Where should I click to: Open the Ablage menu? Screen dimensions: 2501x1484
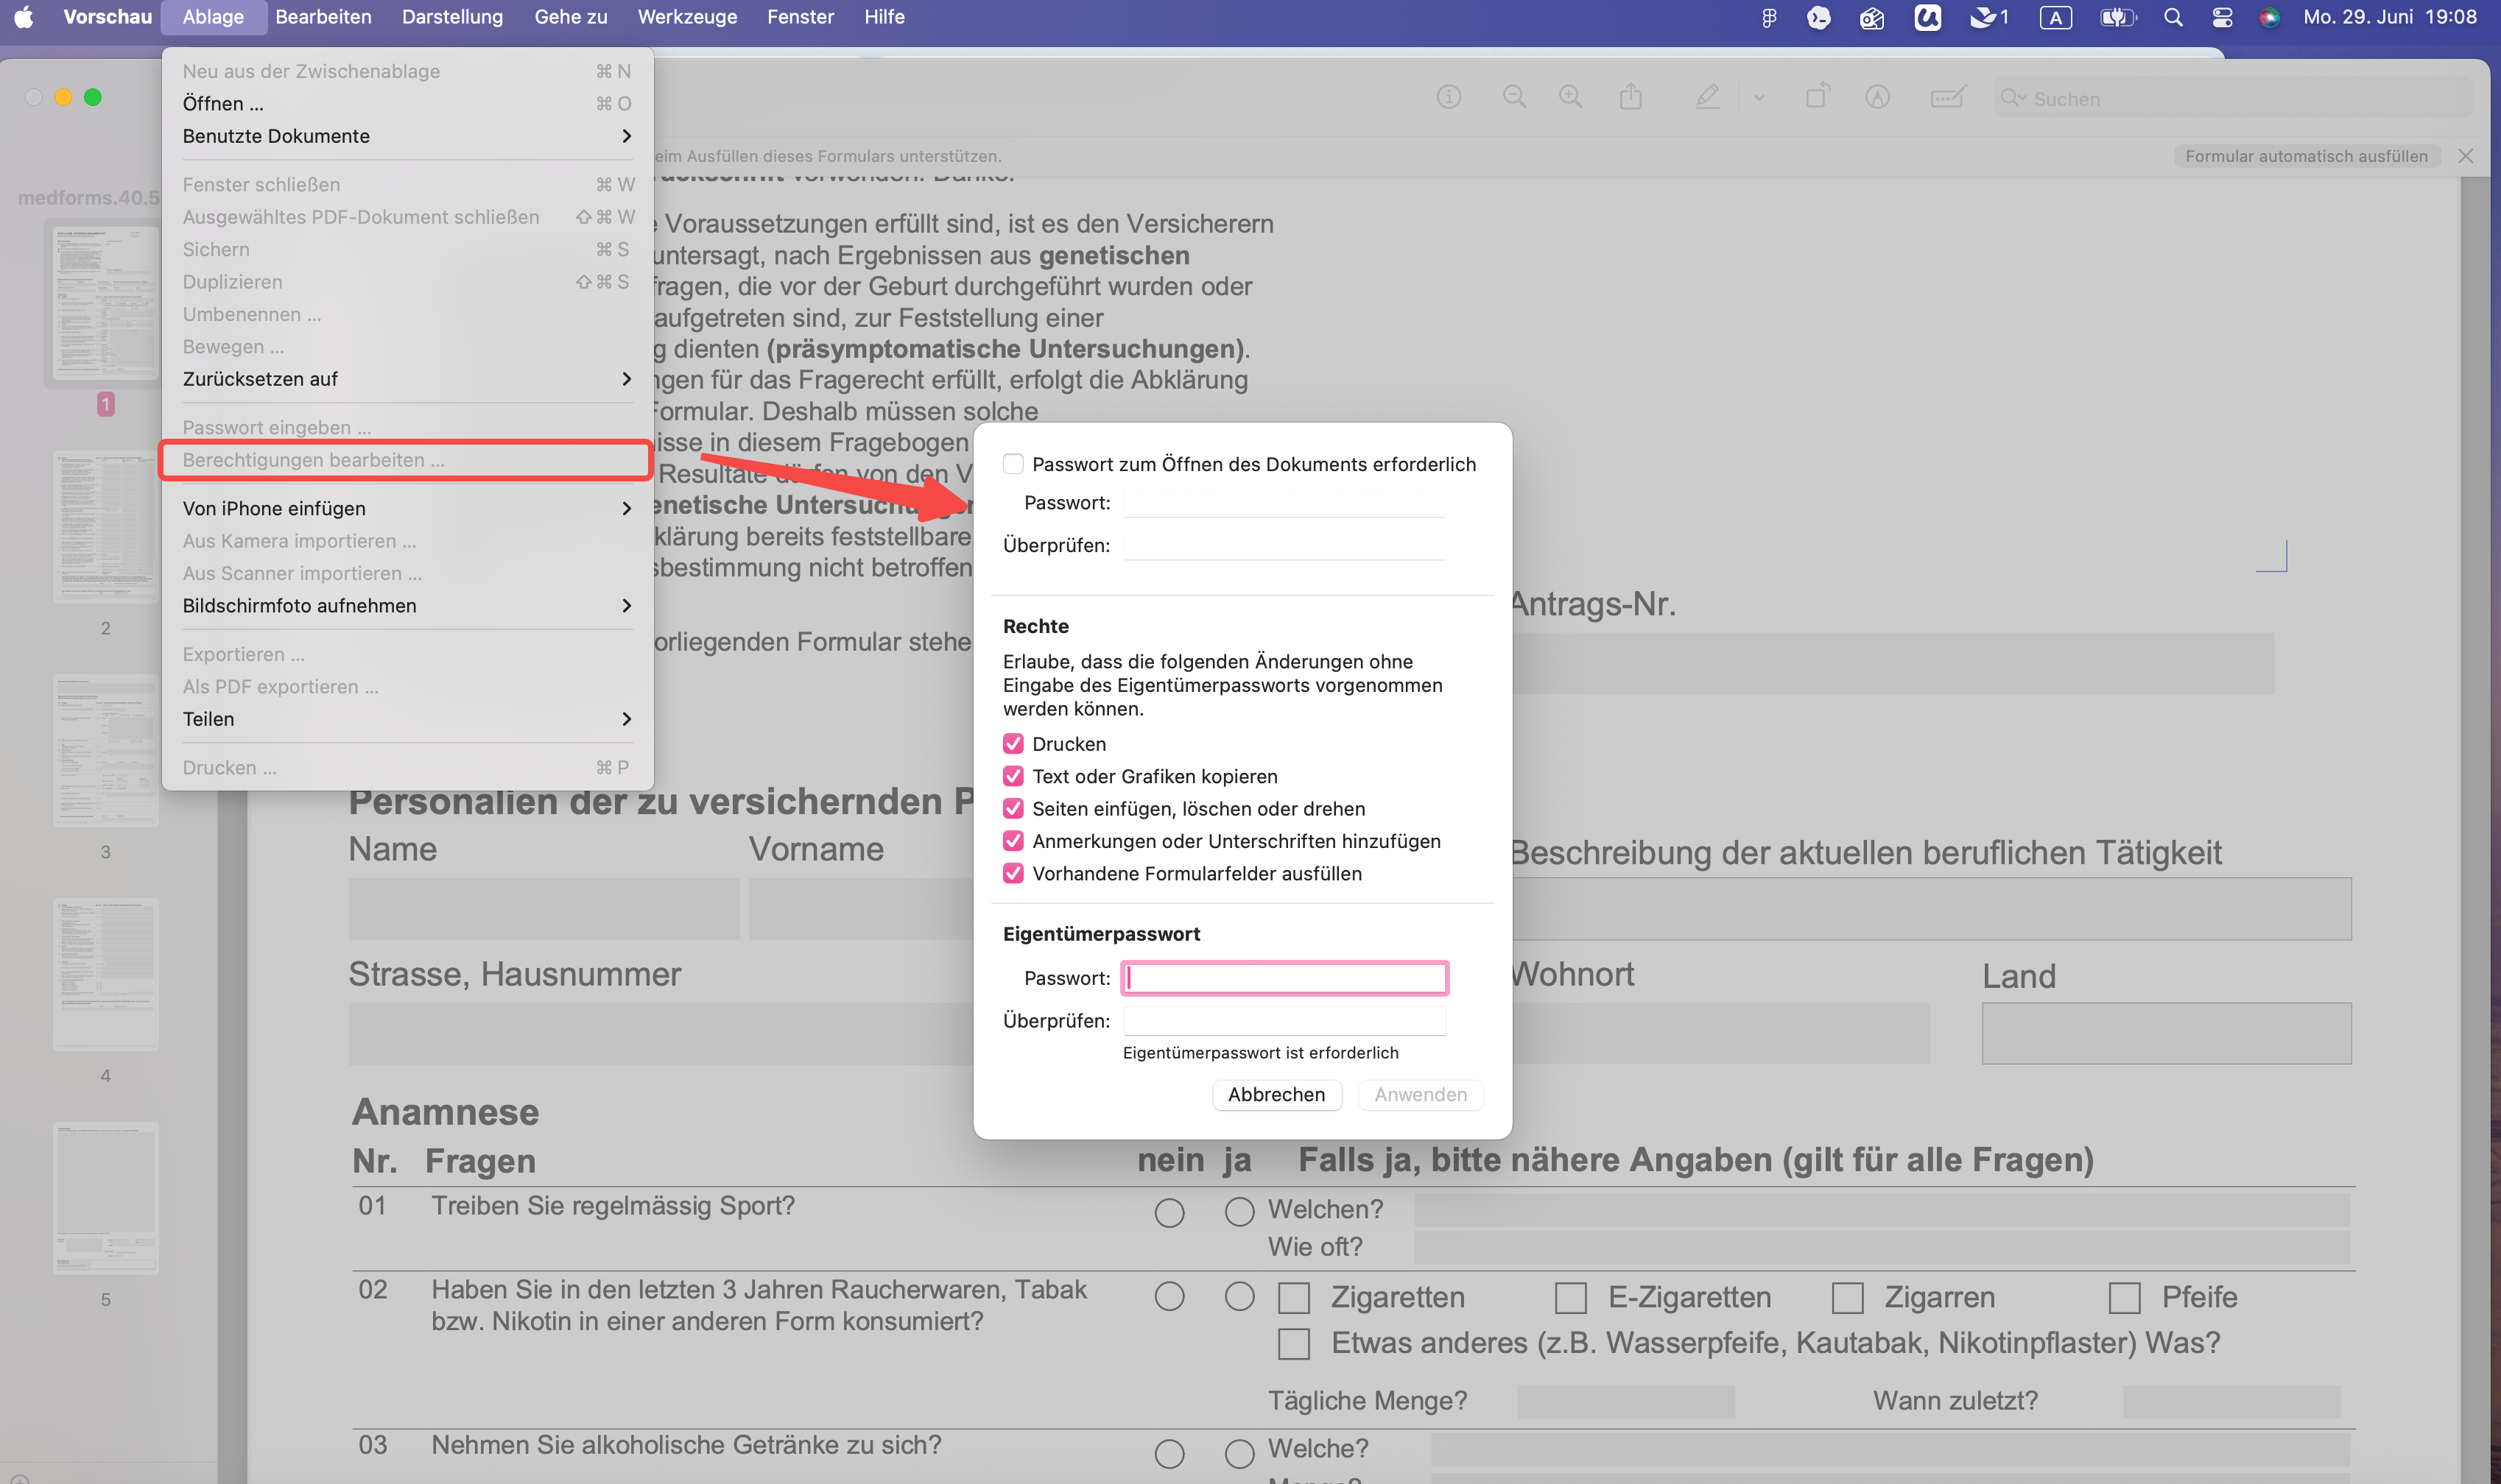click(213, 17)
